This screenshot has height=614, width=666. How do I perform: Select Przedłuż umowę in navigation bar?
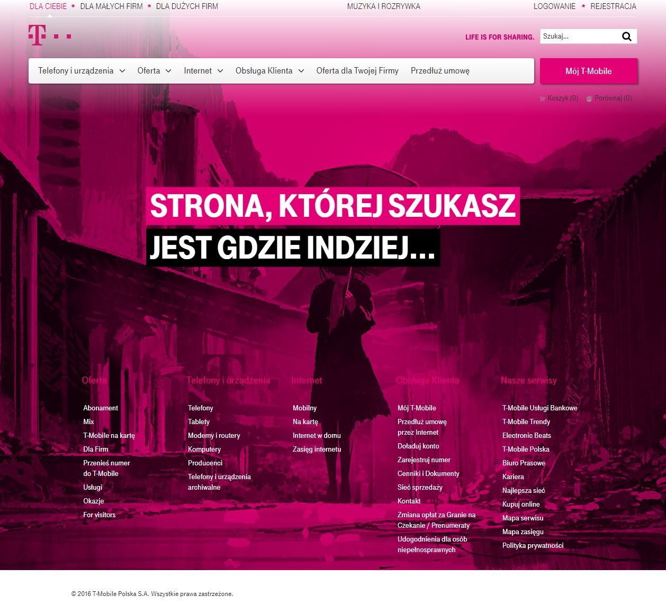(440, 71)
